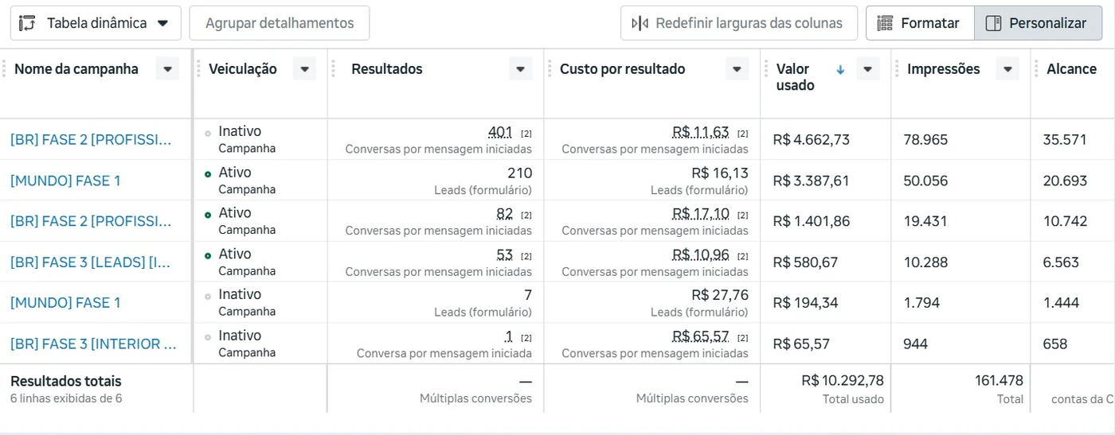Click the R$ 3.387,61 value used cell
The width and height of the screenshot is (1115, 435).
pos(811,181)
